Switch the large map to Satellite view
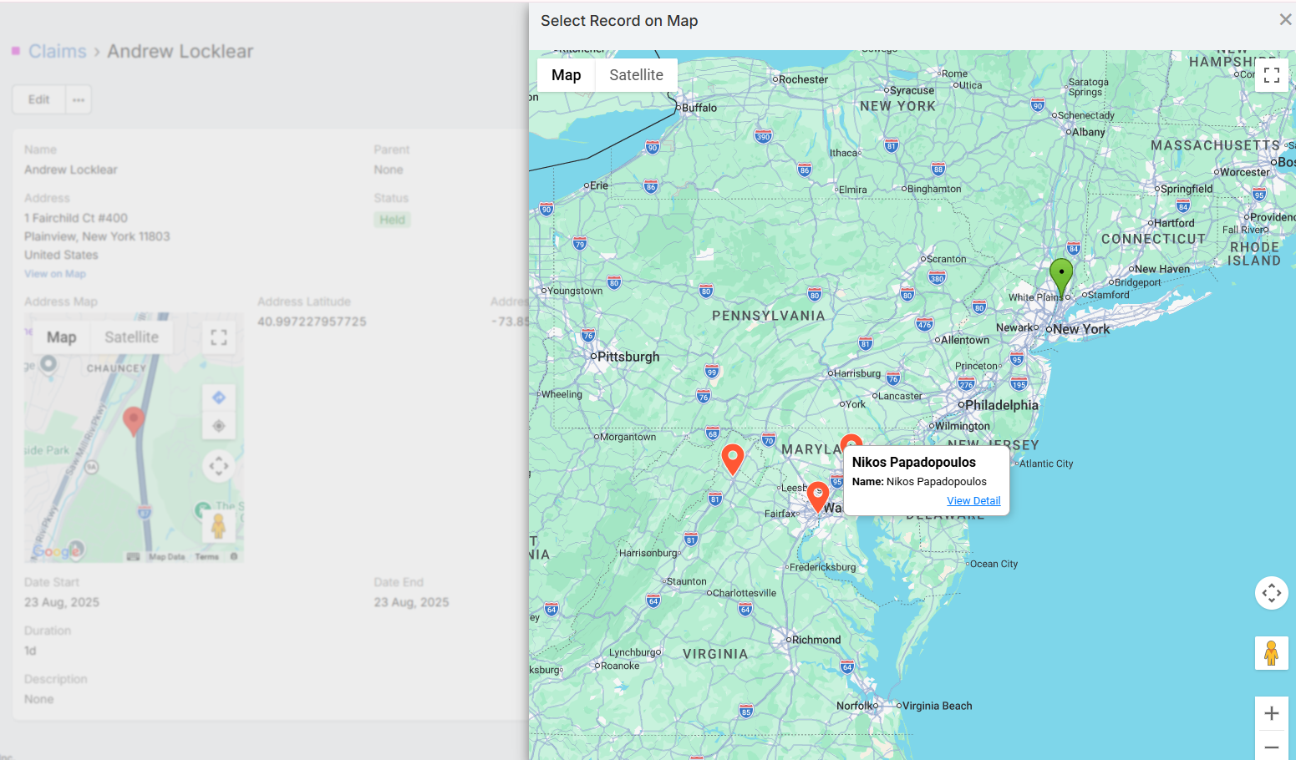This screenshot has width=1296, height=760. click(x=636, y=75)
